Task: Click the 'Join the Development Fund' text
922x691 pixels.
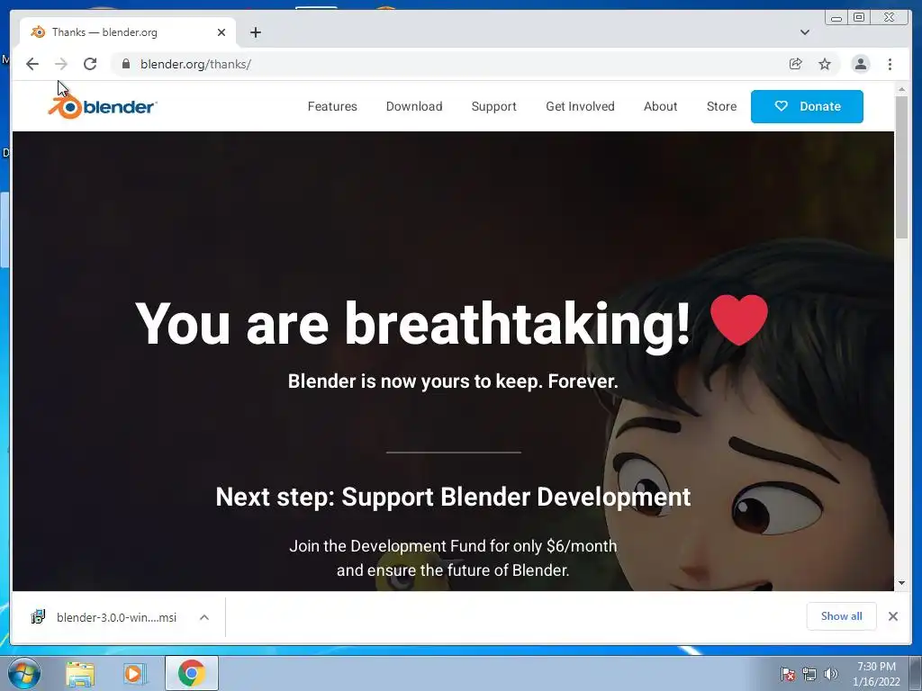Action: click(x=453, y=558)
